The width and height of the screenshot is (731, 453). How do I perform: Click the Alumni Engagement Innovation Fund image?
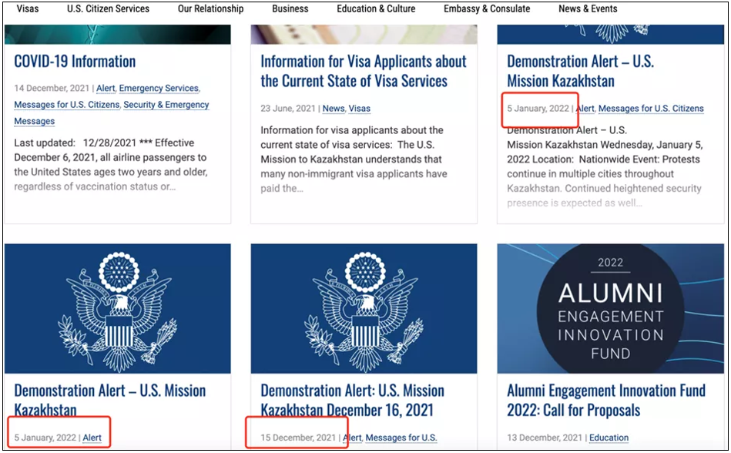click(610, 308)
